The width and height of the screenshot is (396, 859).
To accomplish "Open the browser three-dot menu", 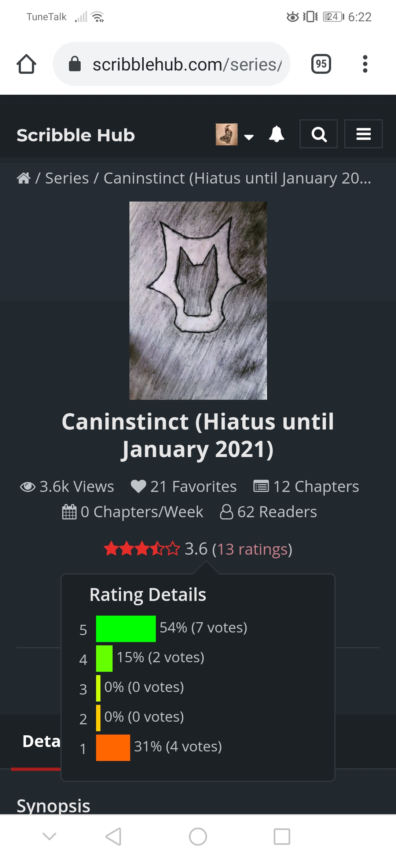I will (365, 64).
